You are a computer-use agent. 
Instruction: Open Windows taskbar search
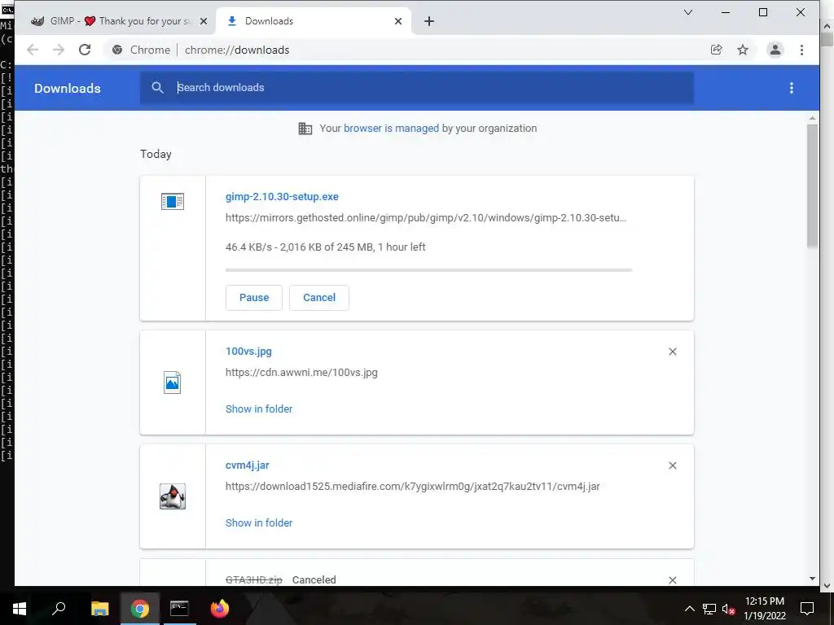click(59, 609)
